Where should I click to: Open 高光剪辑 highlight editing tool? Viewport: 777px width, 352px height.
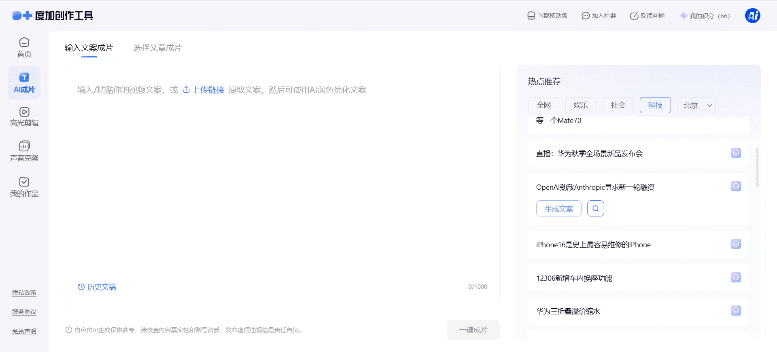[24, 117]
